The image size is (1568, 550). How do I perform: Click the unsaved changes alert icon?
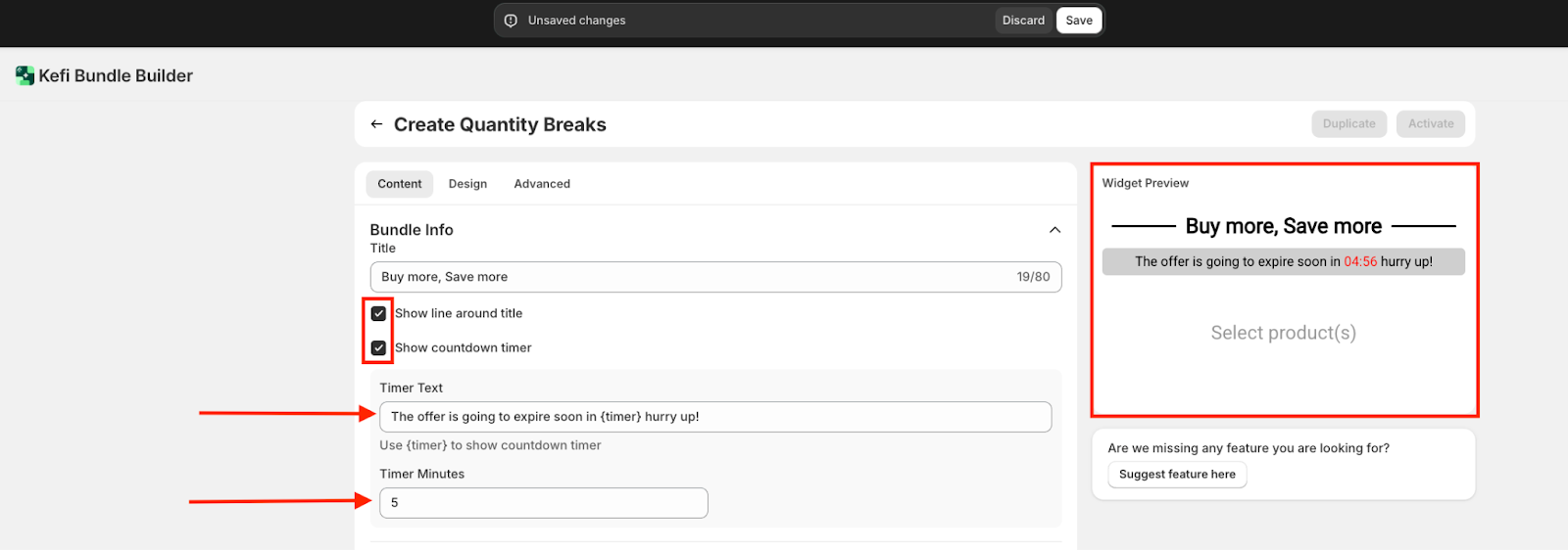[511, 21]
